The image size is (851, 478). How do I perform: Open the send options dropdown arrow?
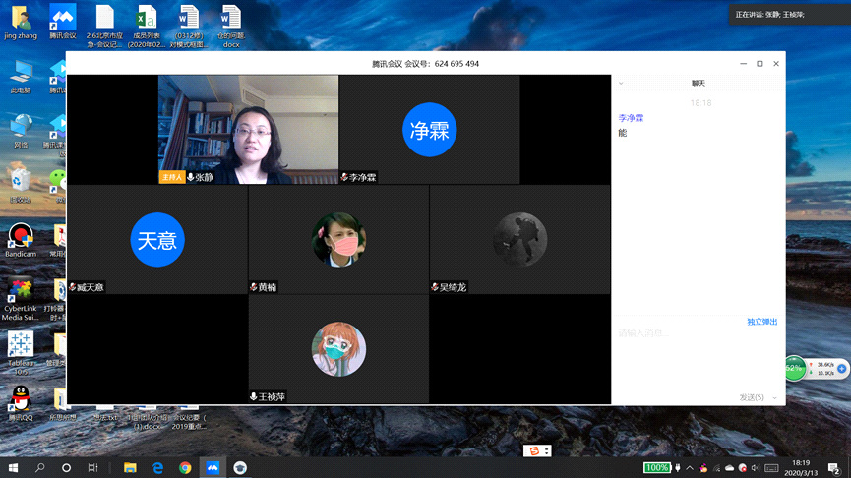point(775,397)
